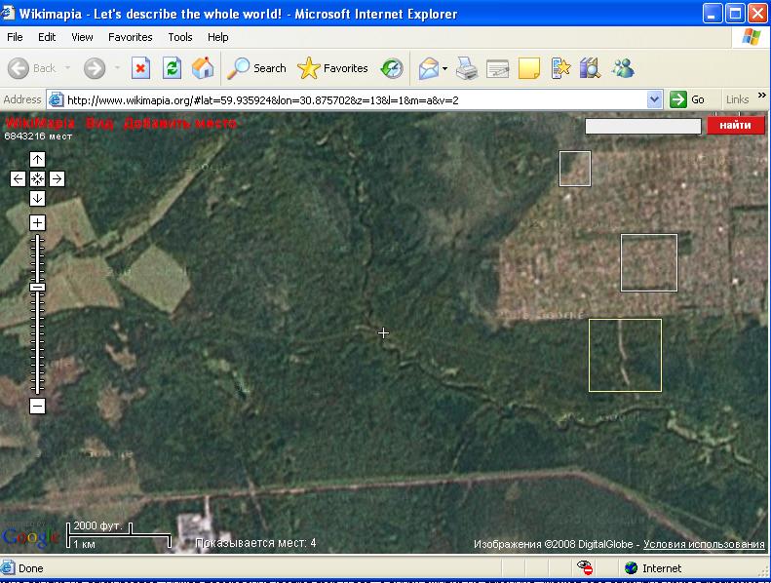Click the red найти search button
Viewport: 771px width, 583px height.
735,126
